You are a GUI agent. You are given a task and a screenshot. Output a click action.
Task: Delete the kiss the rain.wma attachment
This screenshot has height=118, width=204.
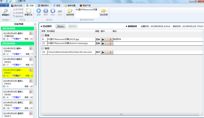[111, 52]
